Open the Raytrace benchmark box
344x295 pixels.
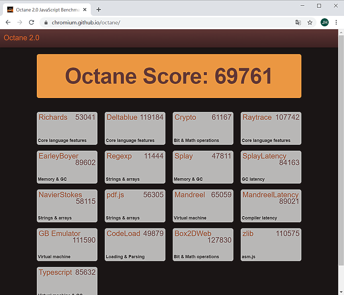click(271, 129)
